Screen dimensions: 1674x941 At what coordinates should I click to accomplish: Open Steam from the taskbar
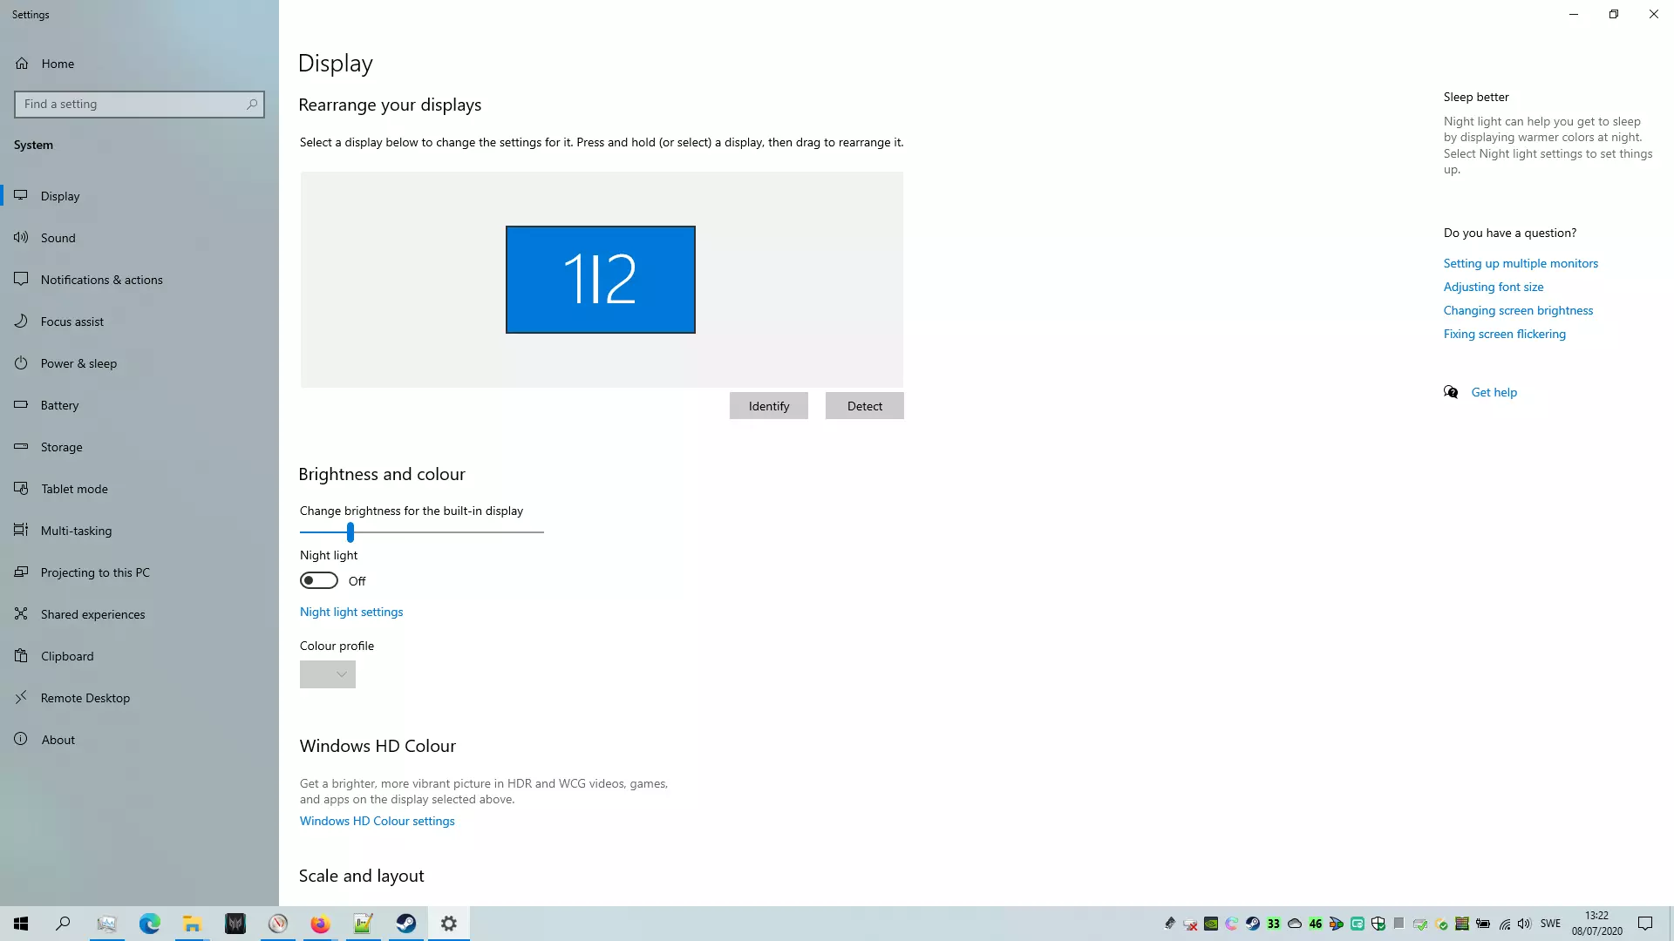pyautogui.click(x=406, y=924)
